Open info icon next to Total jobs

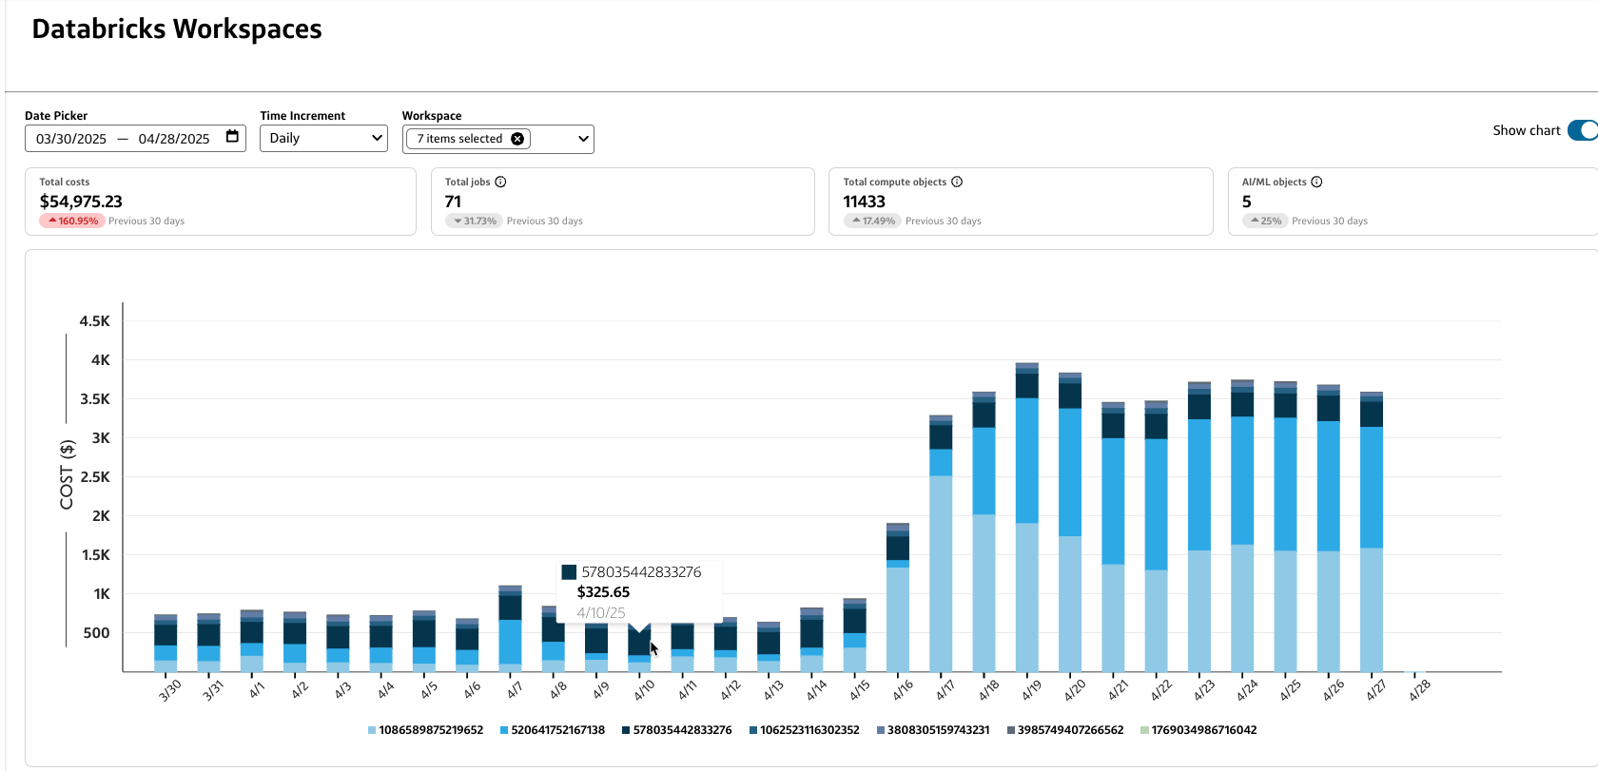click(500, 182)
